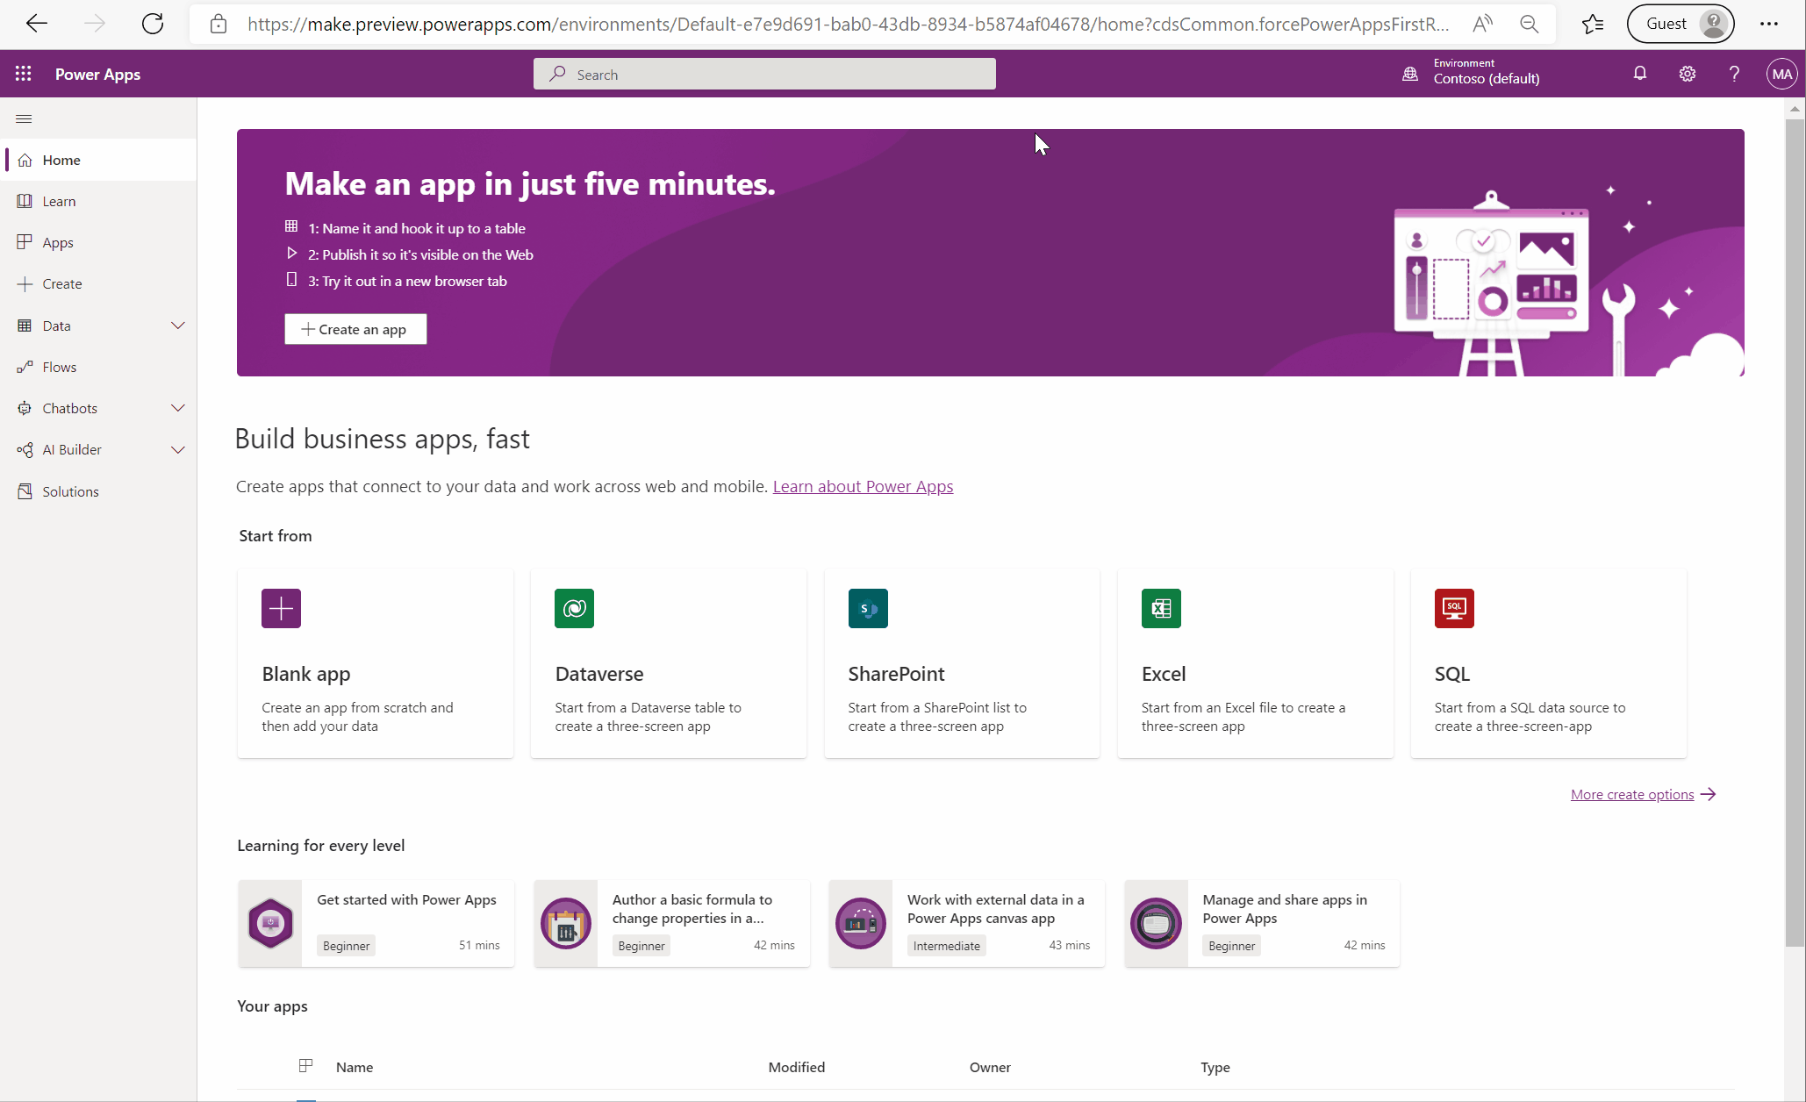Go to Flows in the sidebar
Viewport: 1806px width, 1102px height.
coord(59,367)
